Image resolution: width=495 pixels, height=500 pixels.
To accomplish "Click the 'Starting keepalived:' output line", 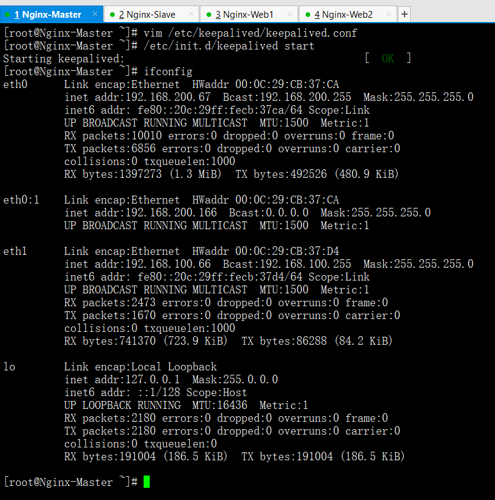I will tap(64, 59).
